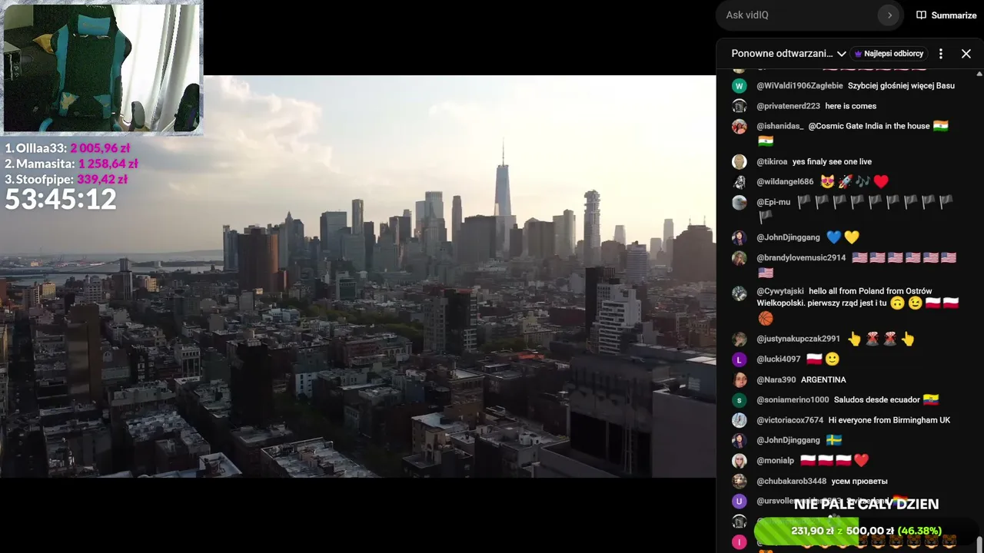The width and height of the screenshot is (984, 553).
Task: Click 'NIE PALE CALY DZIEN' goal title
Action: point(866,505)
